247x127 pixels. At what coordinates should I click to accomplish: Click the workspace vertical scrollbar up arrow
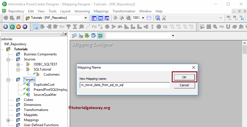pos(245,43)
